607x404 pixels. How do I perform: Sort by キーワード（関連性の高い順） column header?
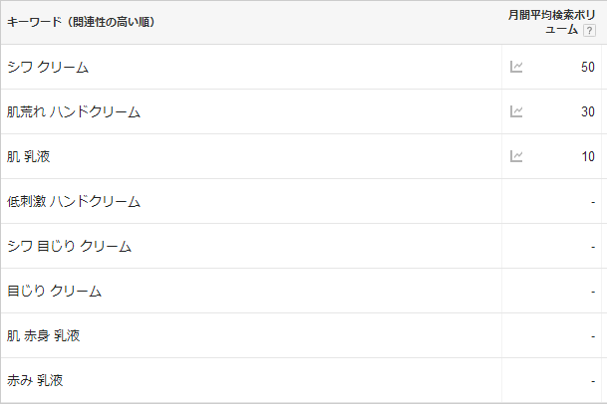click(81, 22)
